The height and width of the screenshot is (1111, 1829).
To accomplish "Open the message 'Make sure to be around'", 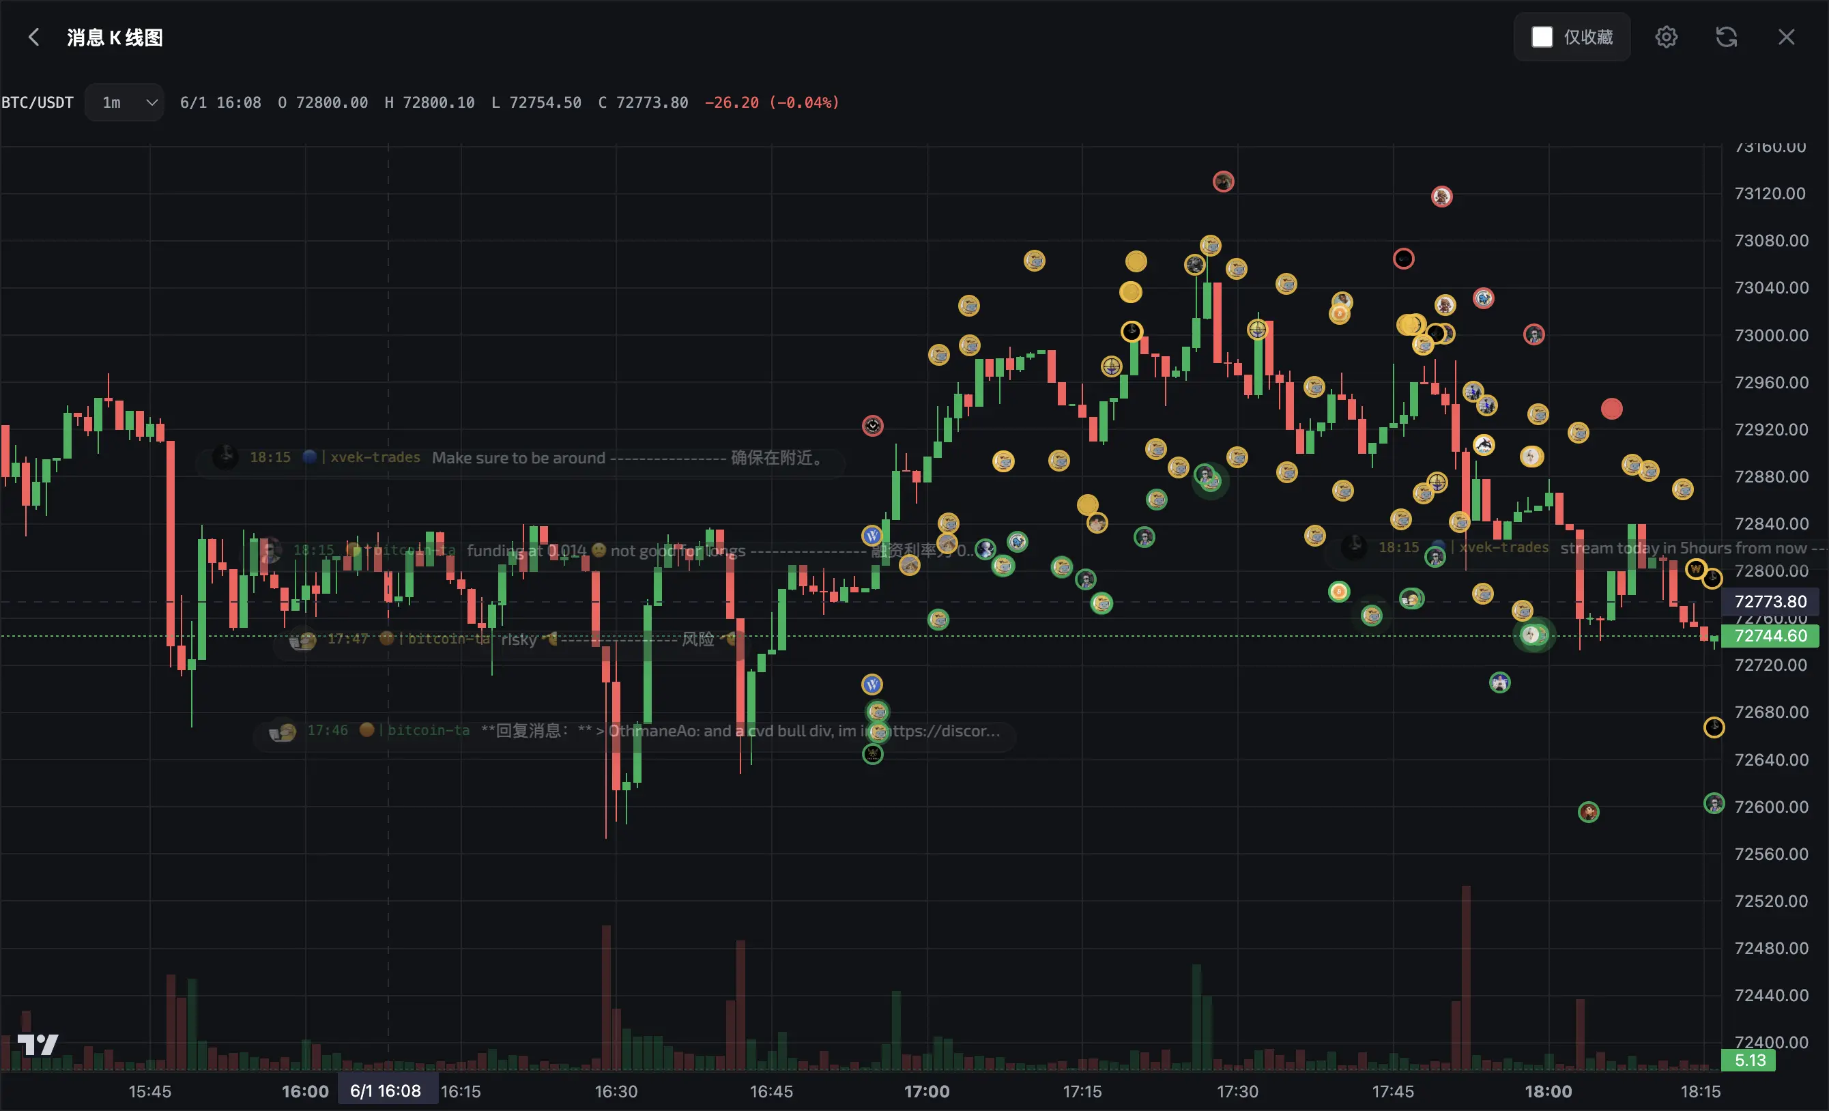I will click(x=519, y=458).
